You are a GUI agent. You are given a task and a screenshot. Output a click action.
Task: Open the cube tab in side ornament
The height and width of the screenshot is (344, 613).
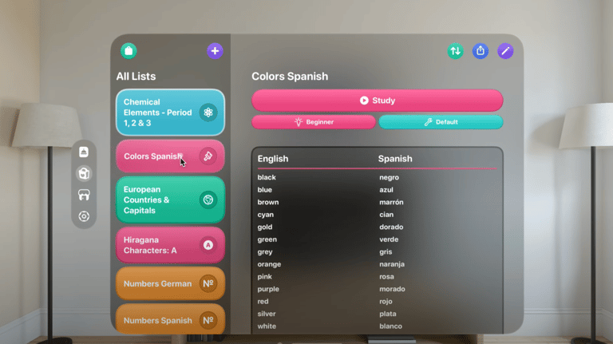tap(84, 173)
